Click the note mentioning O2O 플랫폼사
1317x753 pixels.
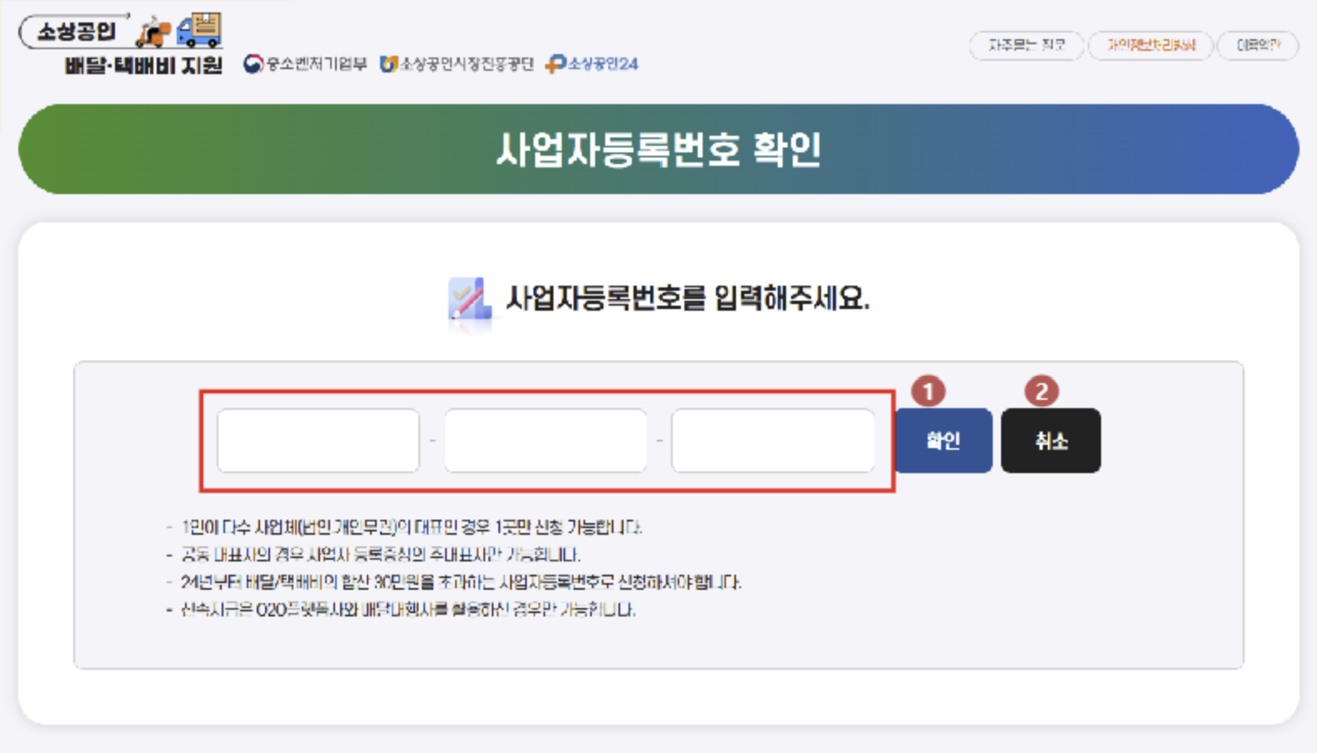[408, 610]
